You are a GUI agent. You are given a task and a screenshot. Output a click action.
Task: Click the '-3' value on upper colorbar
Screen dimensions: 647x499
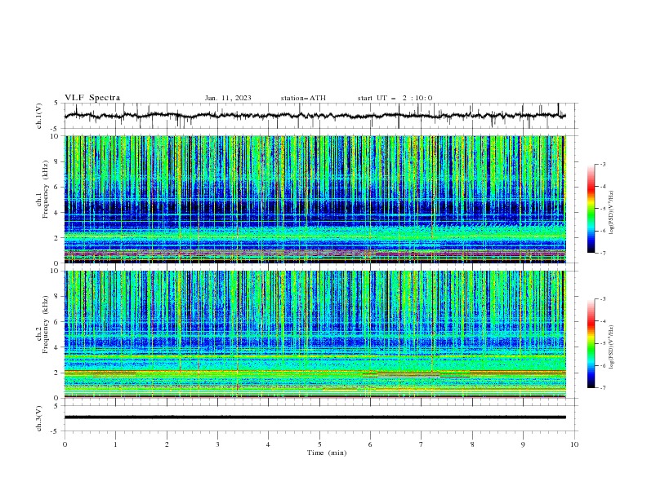(603, 164)
